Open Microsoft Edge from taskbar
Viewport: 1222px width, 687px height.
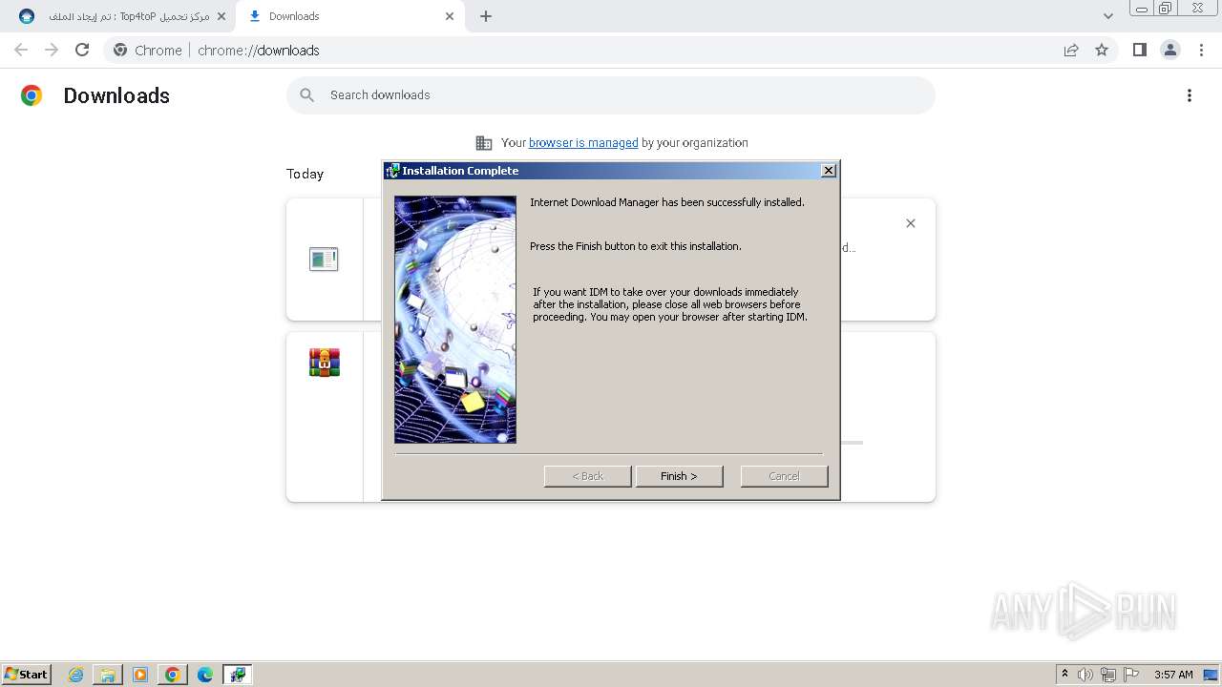coord(205,675)
